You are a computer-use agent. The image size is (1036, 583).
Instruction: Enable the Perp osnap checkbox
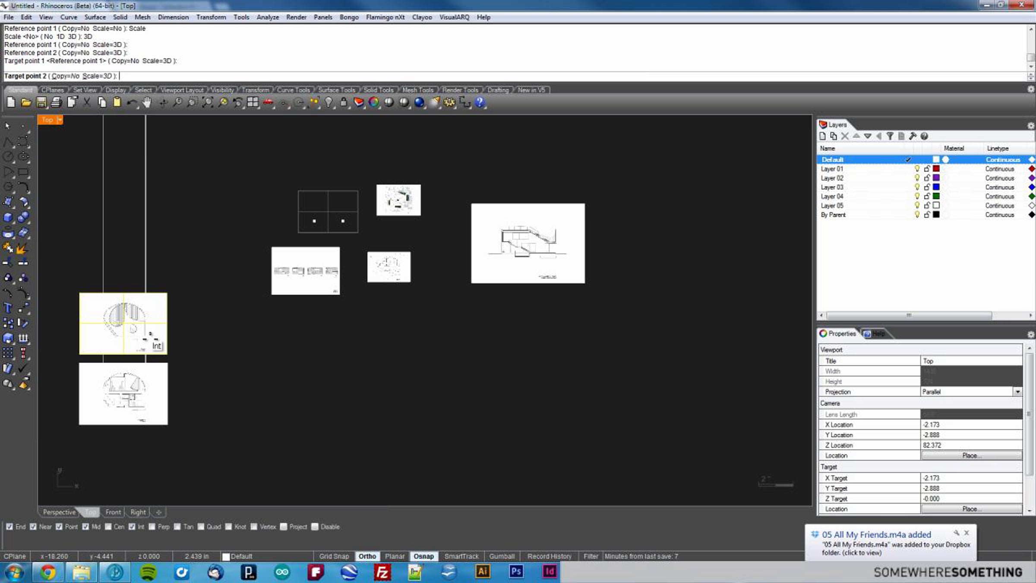(152, 527)
